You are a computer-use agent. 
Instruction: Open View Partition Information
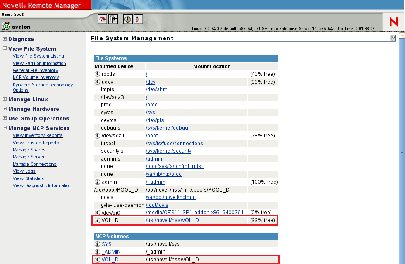(39, 63)
